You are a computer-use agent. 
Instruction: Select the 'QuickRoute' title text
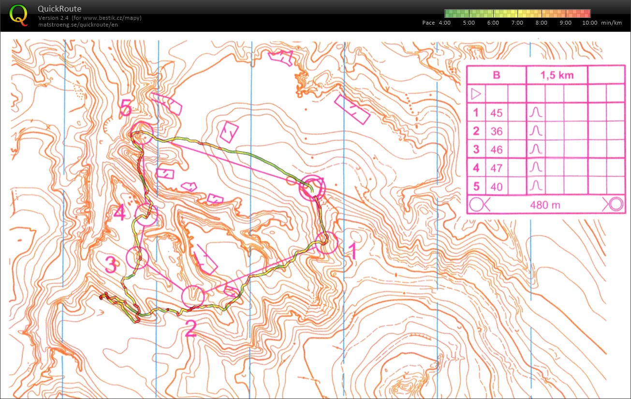(59, 9)
